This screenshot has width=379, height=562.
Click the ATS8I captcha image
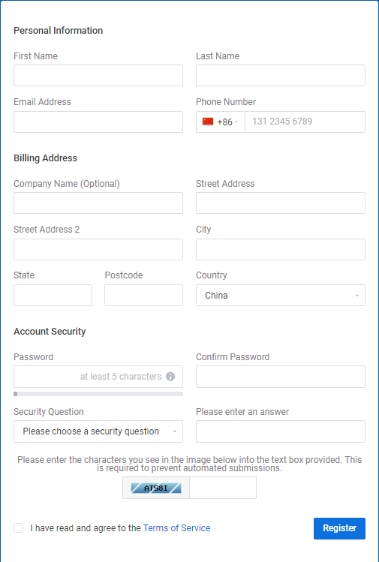[x=156, y=488]
